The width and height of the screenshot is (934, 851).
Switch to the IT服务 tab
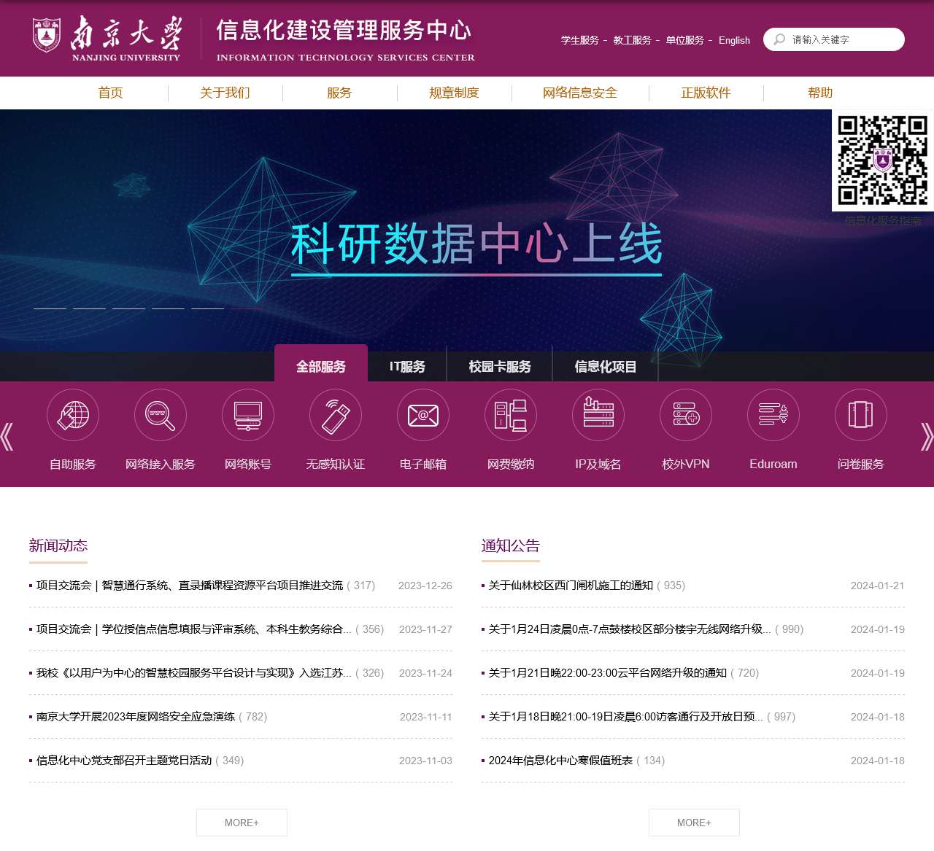(407, 365)
